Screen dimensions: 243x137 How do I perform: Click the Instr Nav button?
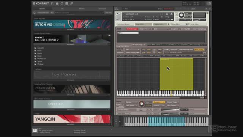[x=109, y=13]
